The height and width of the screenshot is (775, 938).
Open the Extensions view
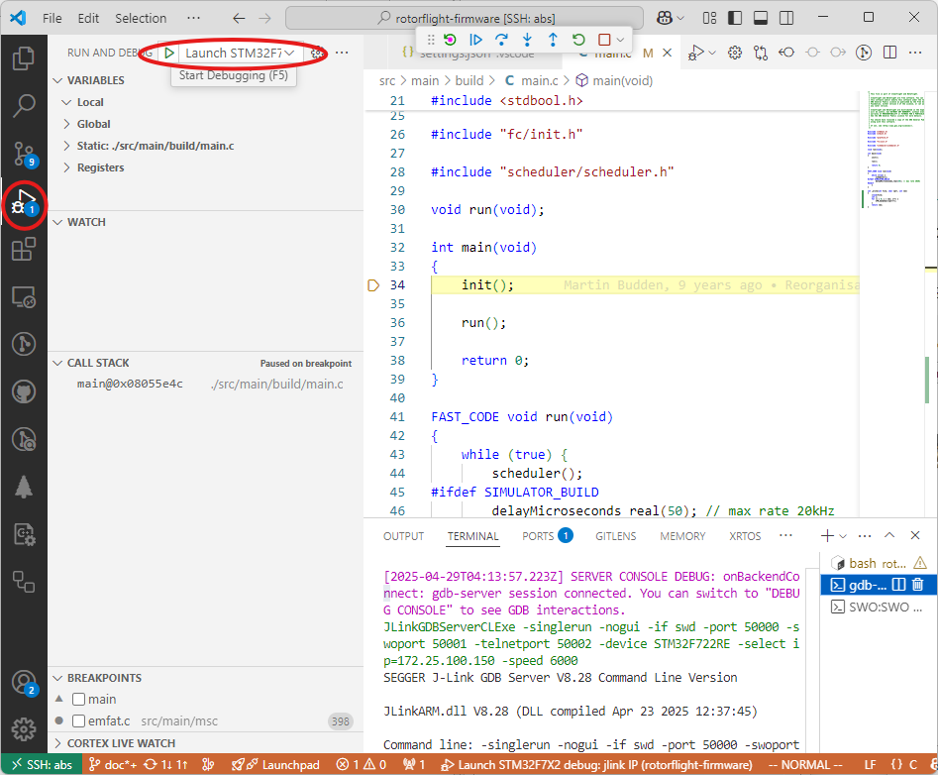24,249
